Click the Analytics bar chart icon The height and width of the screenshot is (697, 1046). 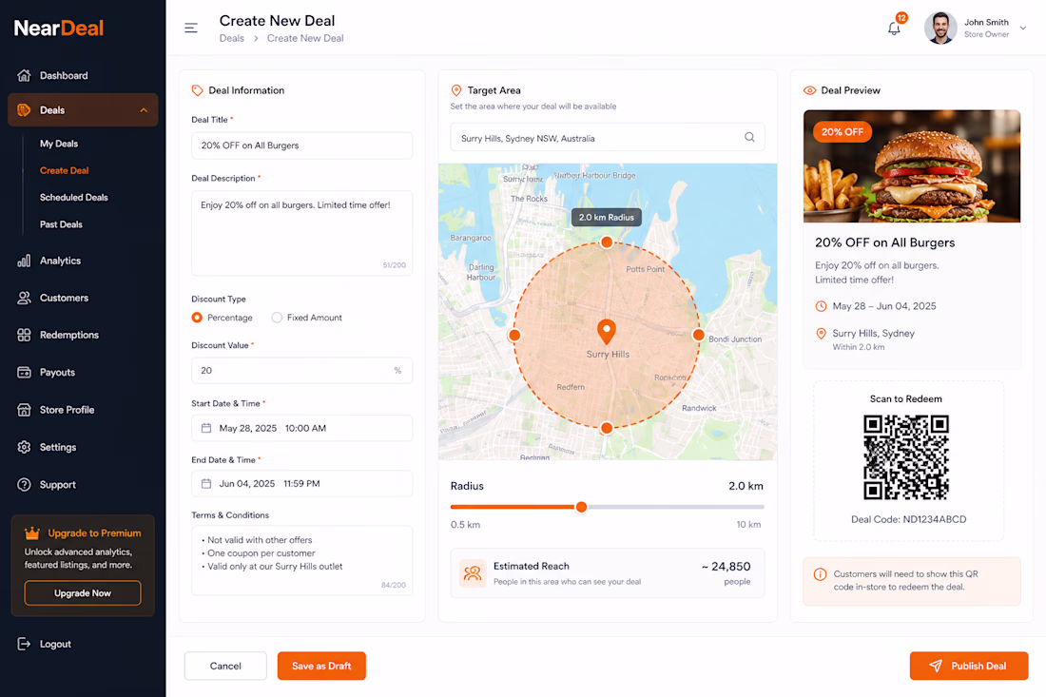[x=24, y=261]
